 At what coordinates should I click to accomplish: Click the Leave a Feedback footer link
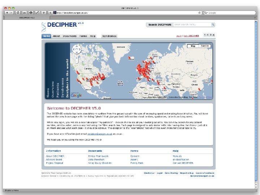(x=205, y=173)
